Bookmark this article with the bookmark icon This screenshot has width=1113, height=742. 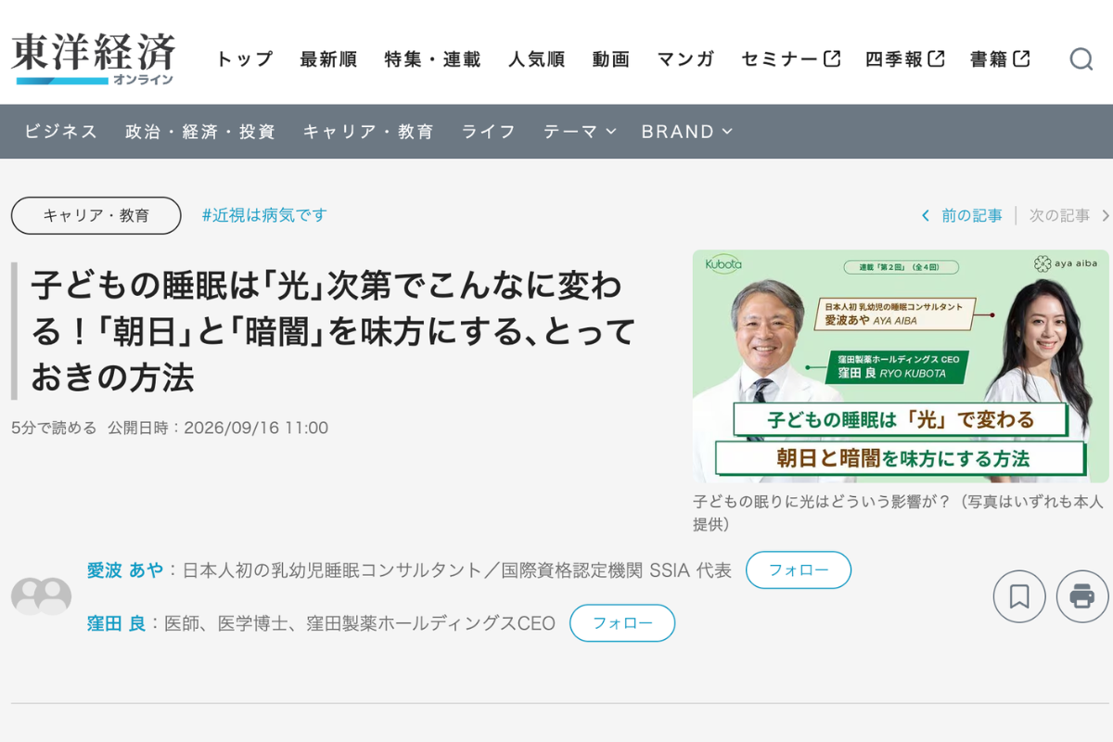[x=1019, y=596]
